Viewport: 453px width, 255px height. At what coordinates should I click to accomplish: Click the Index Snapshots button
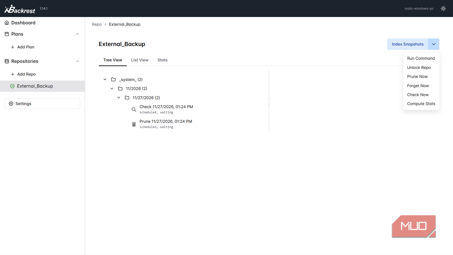pyautogui.click(x=407, y=44)
